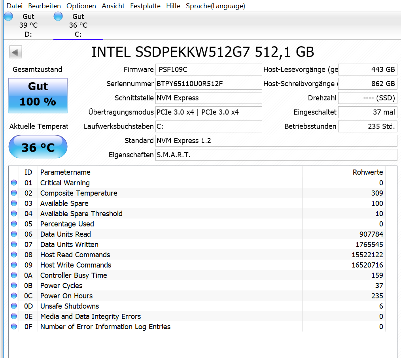Open the Bearbeiten menu
Viewport: 401px width, 358px height.
tap(45, 6)
